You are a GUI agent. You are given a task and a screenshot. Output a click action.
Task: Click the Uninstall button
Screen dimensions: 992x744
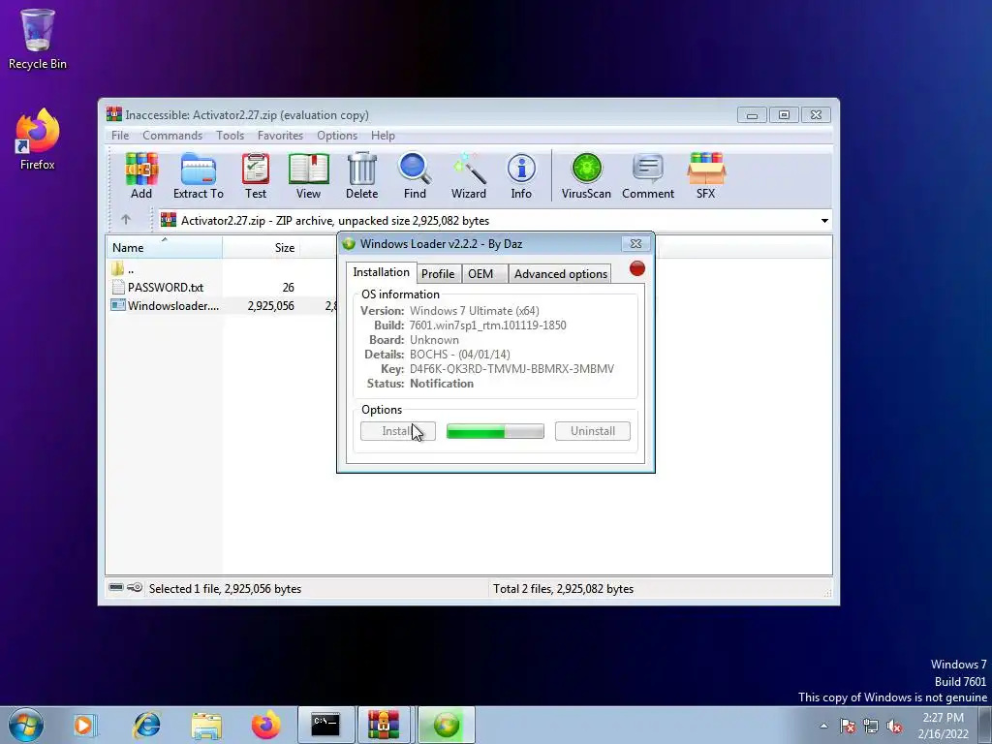pyautogui.click(x=593, y=431)
